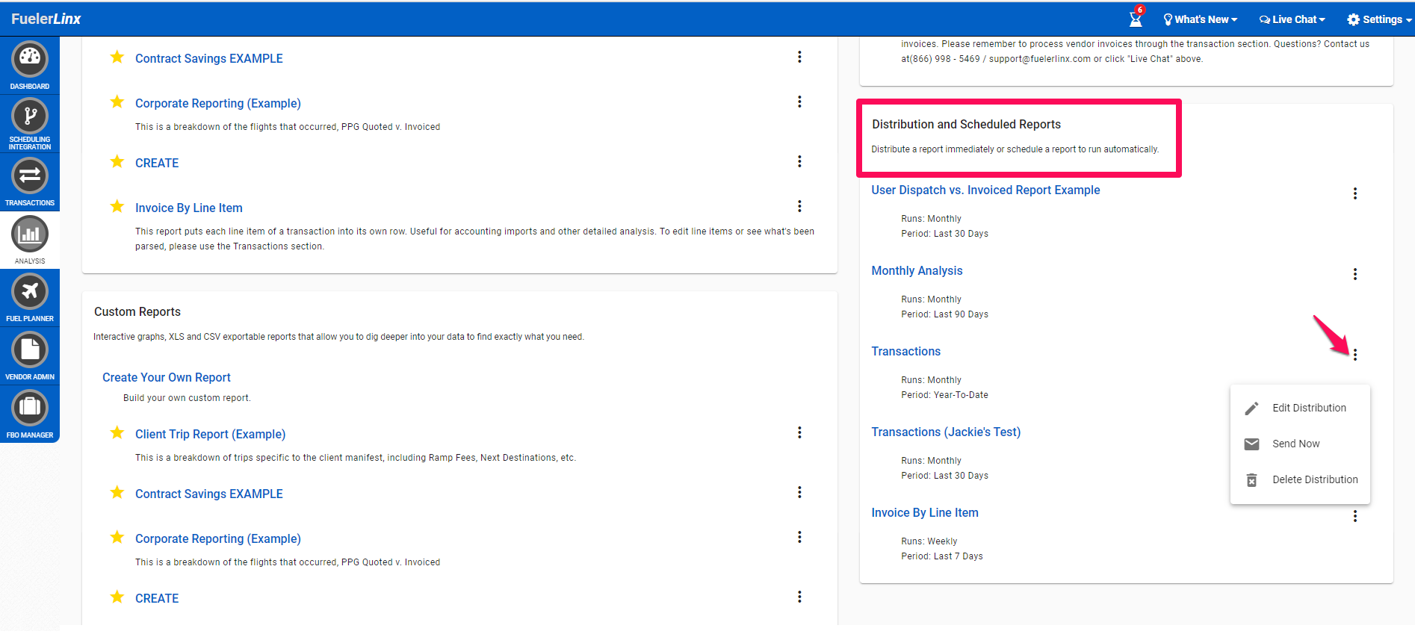Viewport: 1415px width, 637px height.
Task: Open the Transactions (Jackie's Test) distribution
Action: 946,432
